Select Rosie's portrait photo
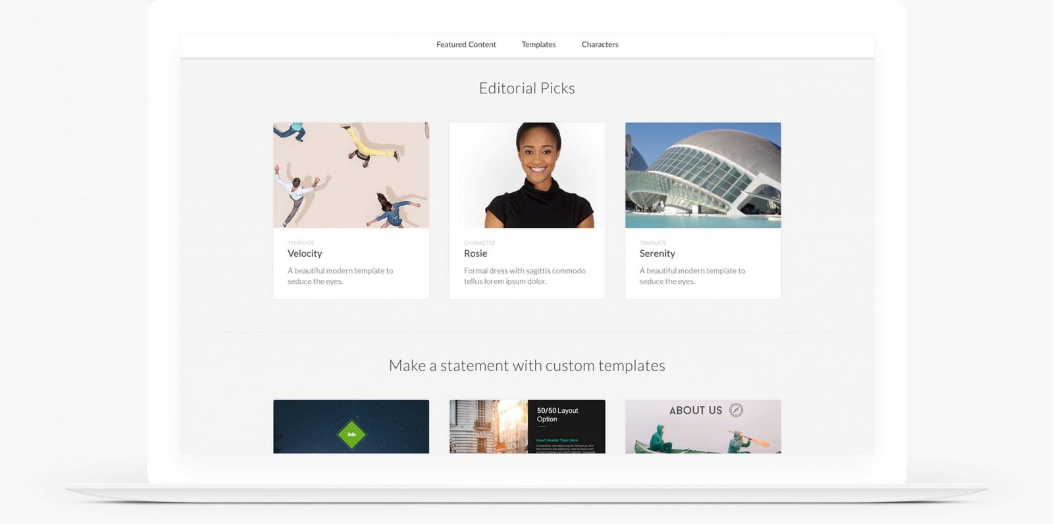Screen dimensions: 1053x524 [527, 175]
